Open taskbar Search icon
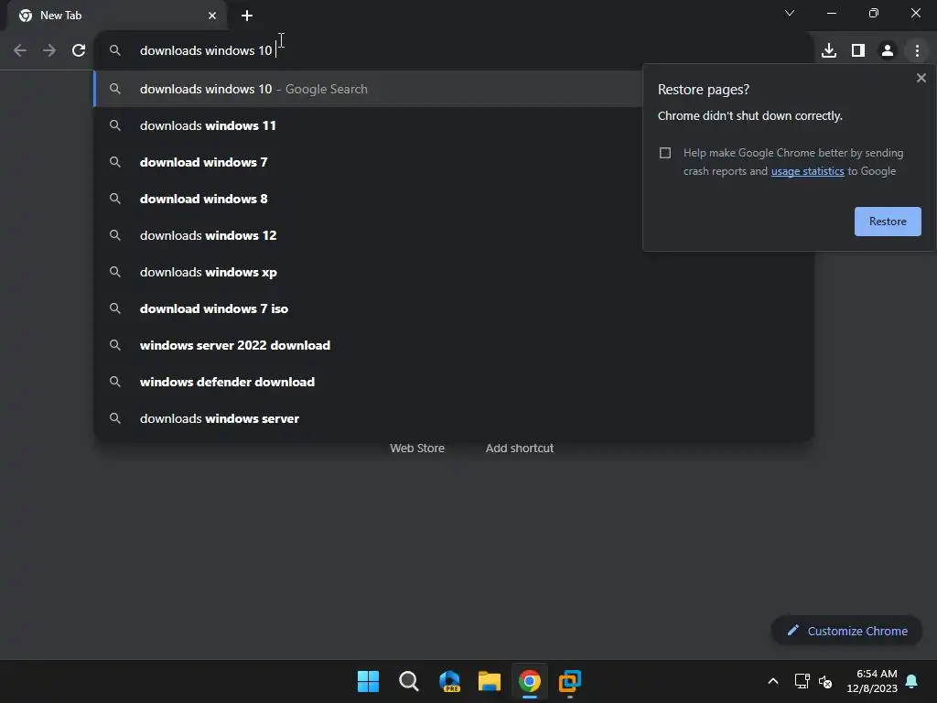937x703 pixels. [409, 681]
